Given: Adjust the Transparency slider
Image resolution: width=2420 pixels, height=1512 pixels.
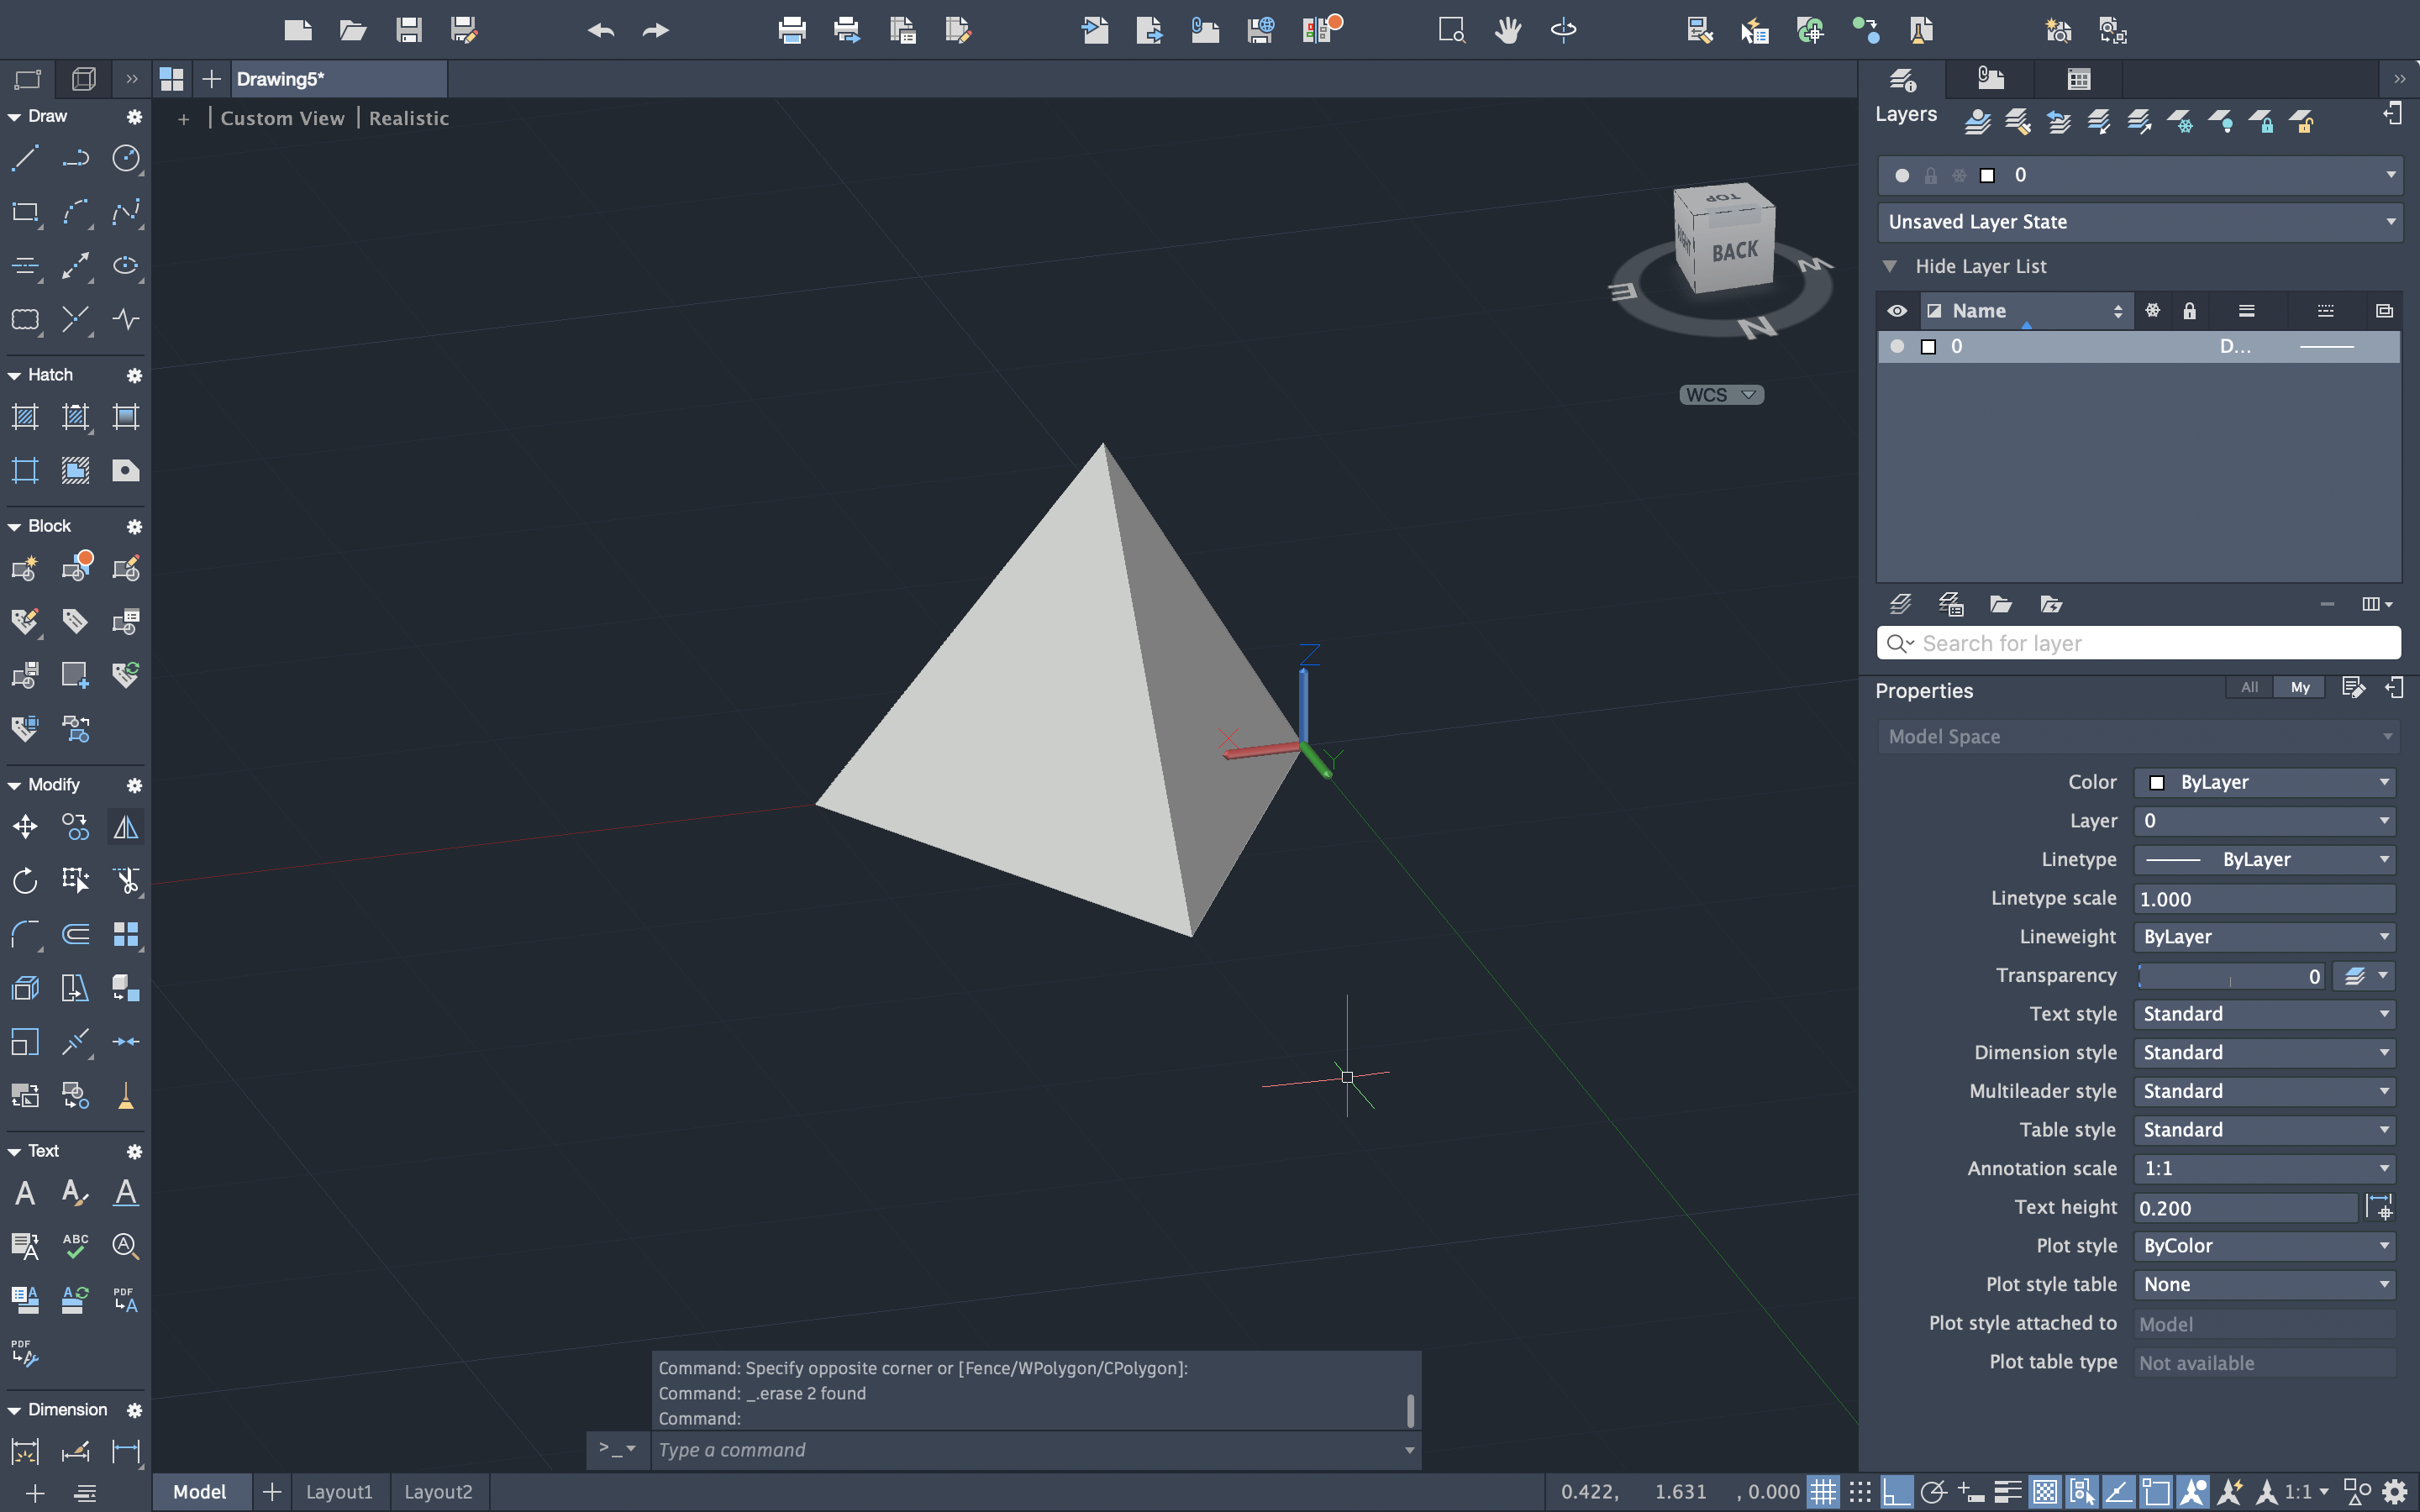Looking at the screenshot, I should pyautogui.click(x=2230, y=976).
